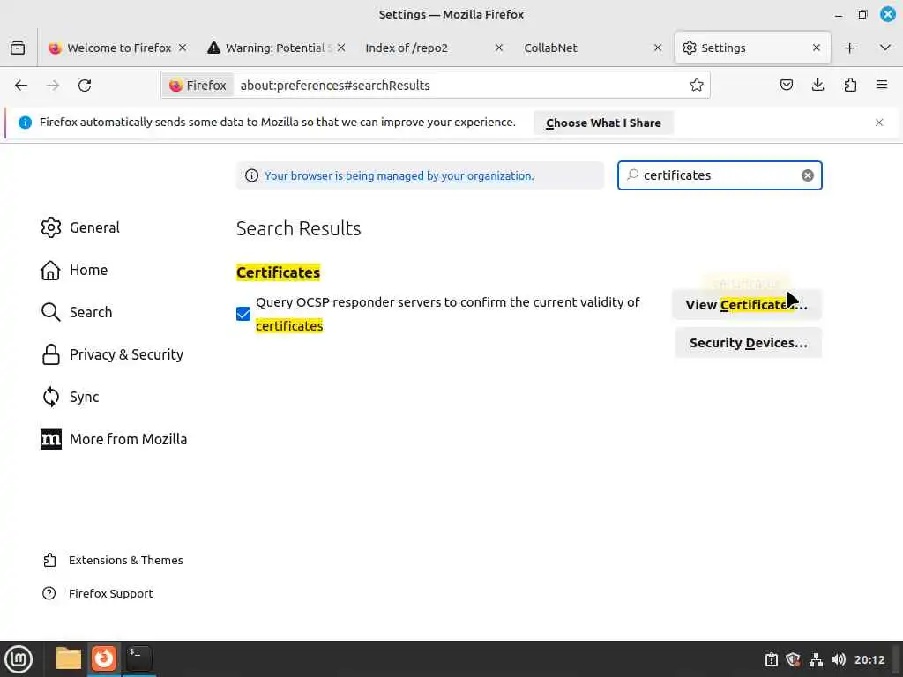Open the Extensions puzzle icon in toolbar

click(850, 86)
